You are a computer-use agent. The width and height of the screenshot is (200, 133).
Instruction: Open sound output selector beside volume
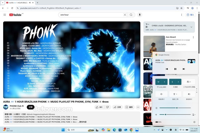click(x=194, y=115)
